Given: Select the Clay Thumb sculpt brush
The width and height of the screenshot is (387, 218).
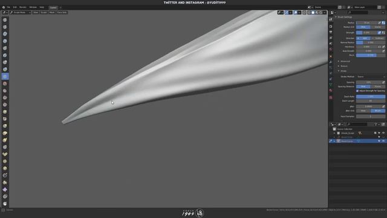Looking at the screenshot, I should click(x=5, y=48).
